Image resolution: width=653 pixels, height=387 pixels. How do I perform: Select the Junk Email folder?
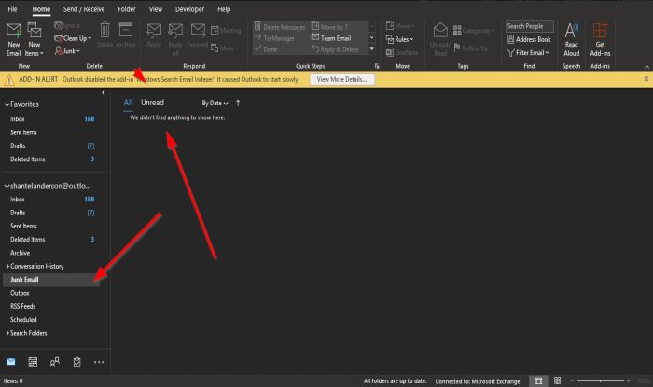[x=52, y=279]
